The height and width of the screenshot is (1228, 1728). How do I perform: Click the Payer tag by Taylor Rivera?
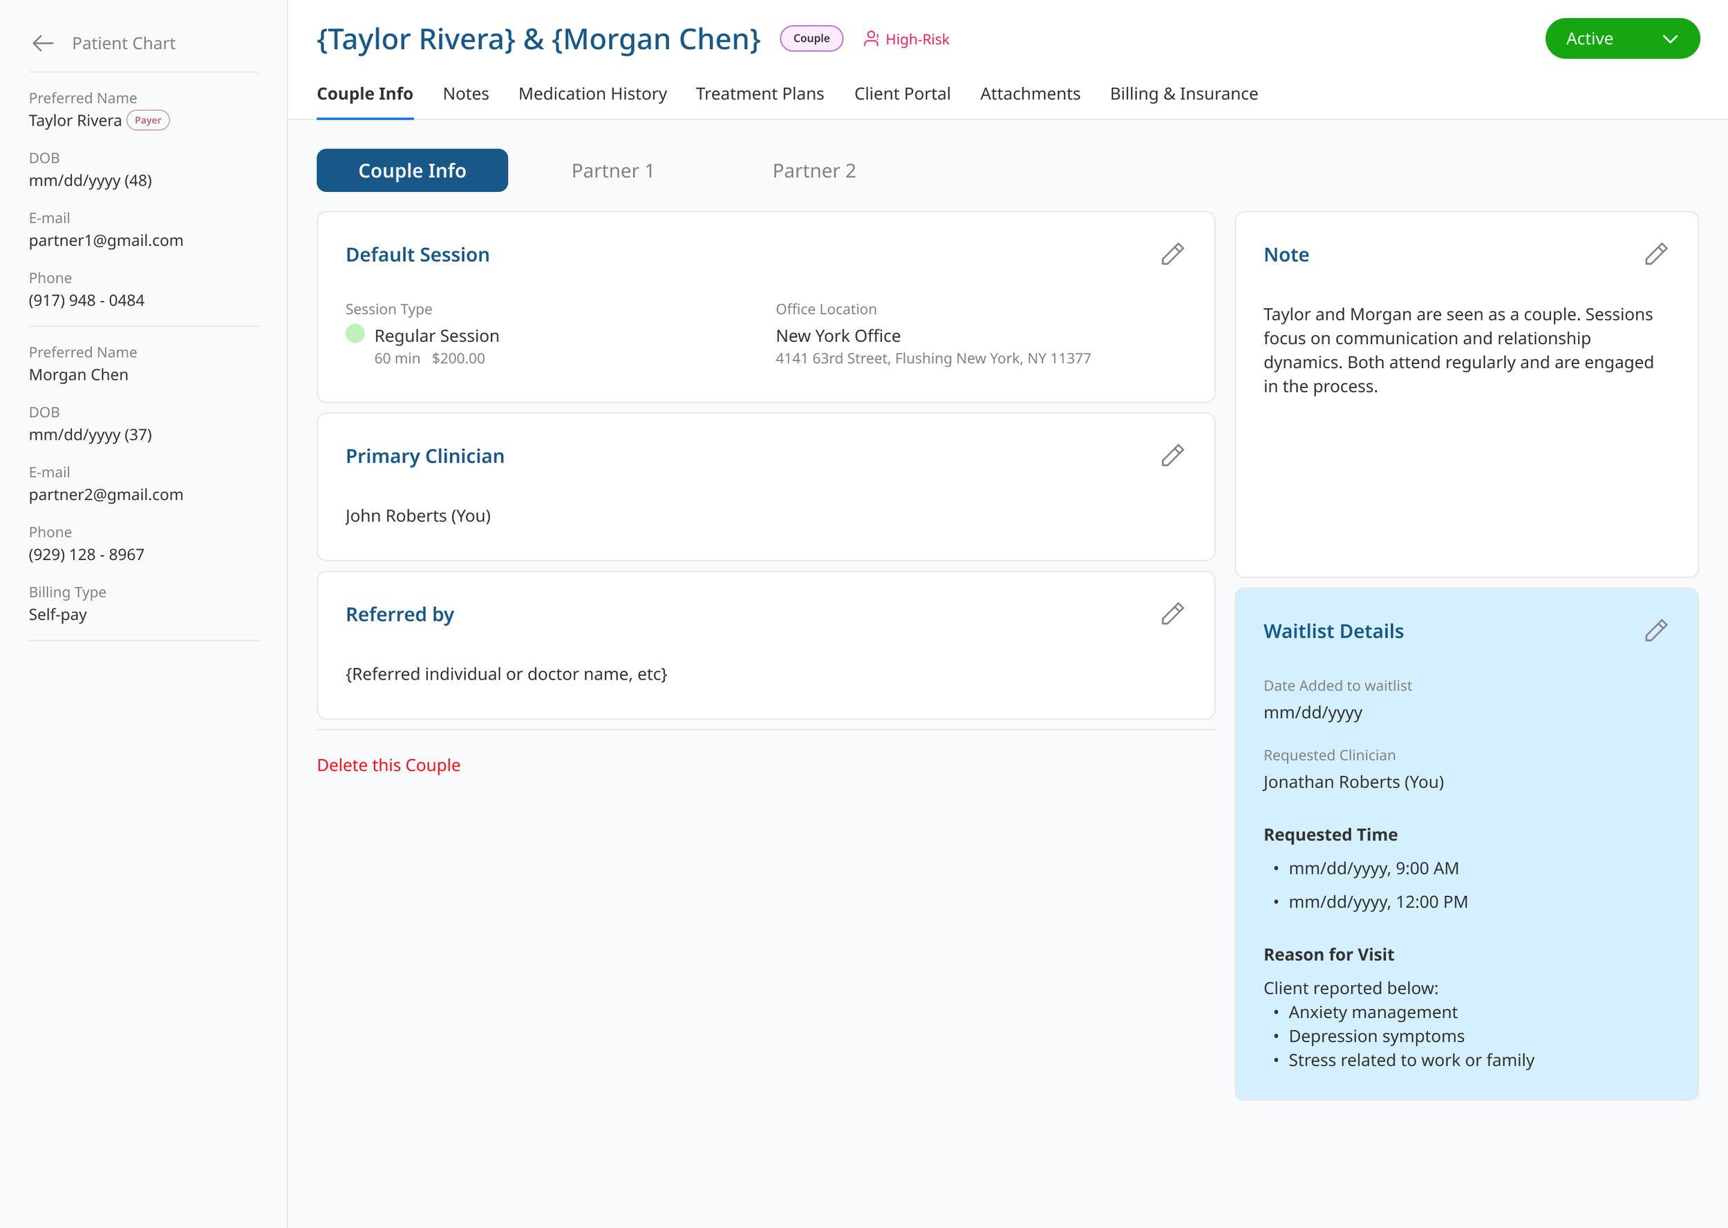click(147, 120)
